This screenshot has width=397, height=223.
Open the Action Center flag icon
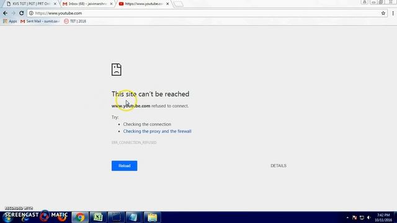pos(354,217)
